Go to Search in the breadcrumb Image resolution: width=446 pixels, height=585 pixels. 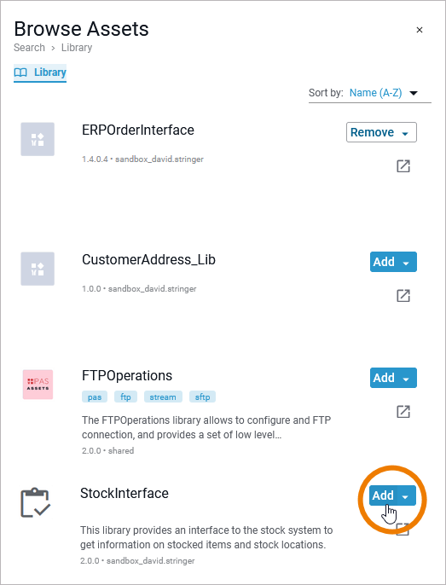click(x=29, y=48)
